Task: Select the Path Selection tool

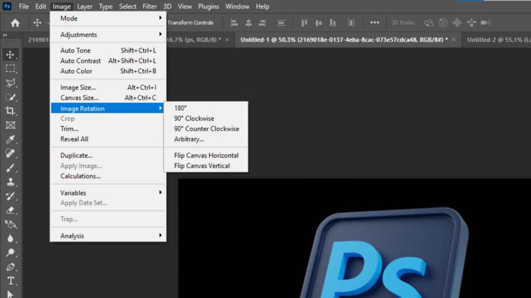Action: tap(10, 294)
